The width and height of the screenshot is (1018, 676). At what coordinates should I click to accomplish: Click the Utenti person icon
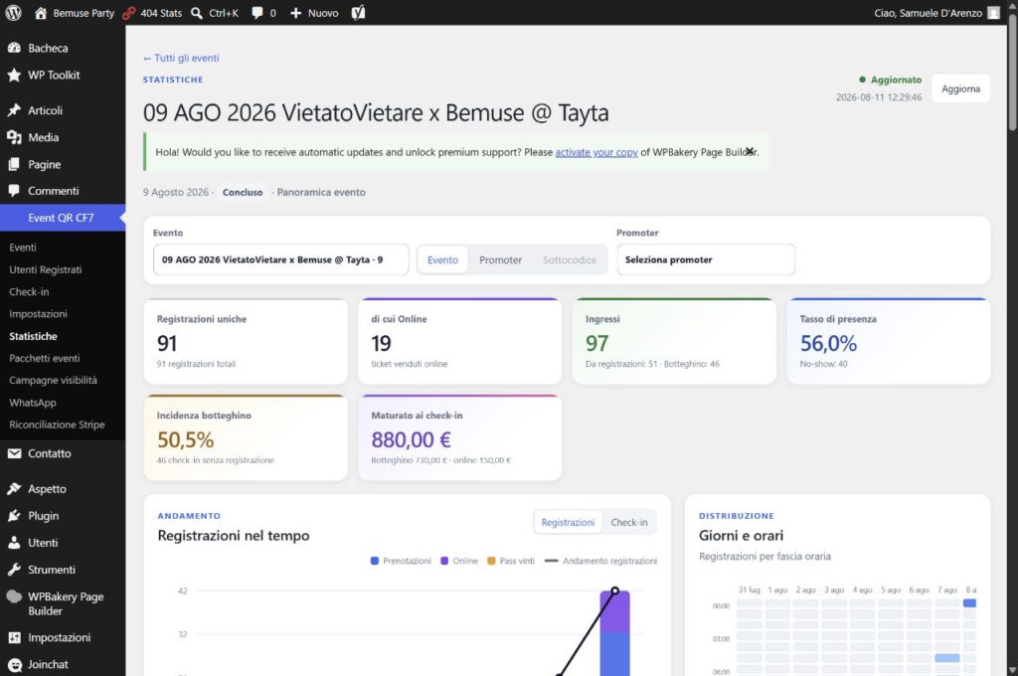pyautogui.click(x=14, y=543)
